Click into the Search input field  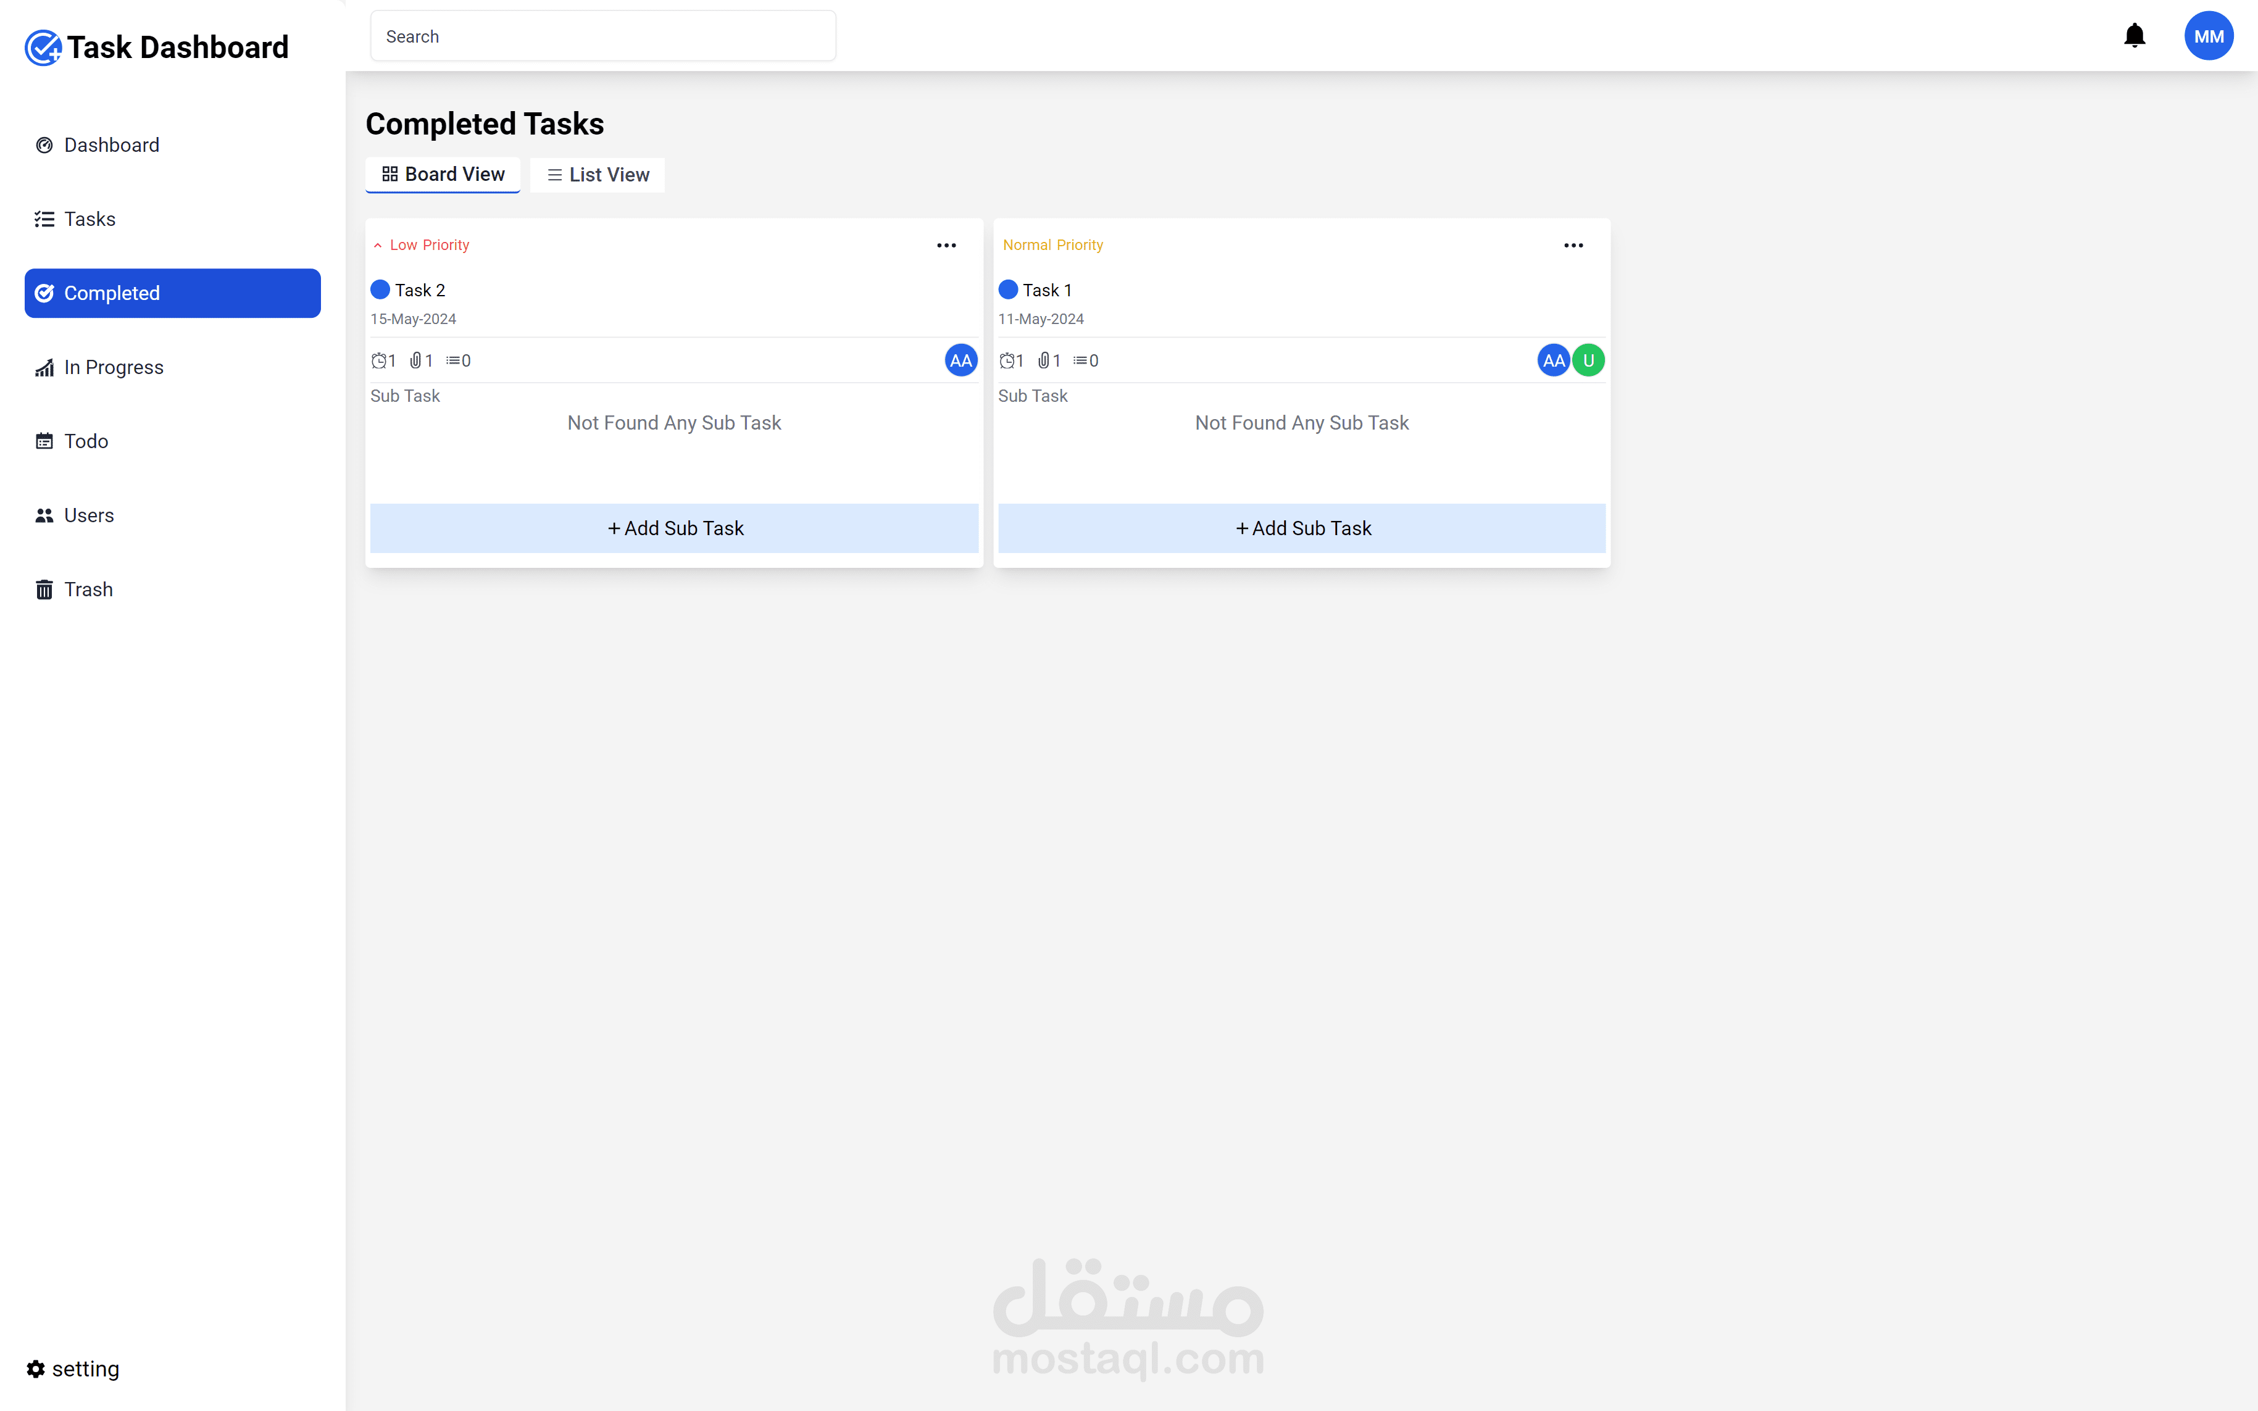click(x=602, y=36)
